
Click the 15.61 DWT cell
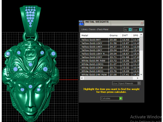pyautogui.click(x=126, y=47)
